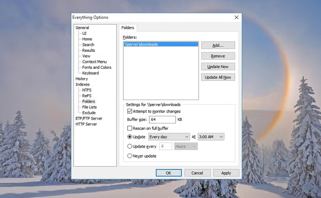The image size is (321, 198).
Task: Open the 3:00 AM time dropdown
Action: tap(211, 137)
